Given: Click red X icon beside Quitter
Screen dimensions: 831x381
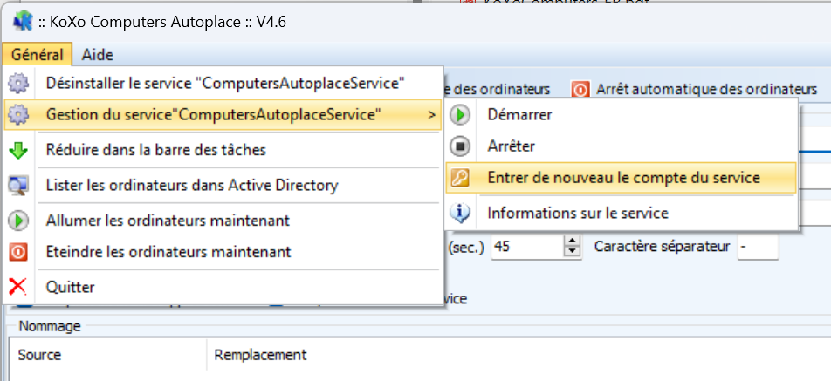Looking at the screenshot, I should (18, 288).
